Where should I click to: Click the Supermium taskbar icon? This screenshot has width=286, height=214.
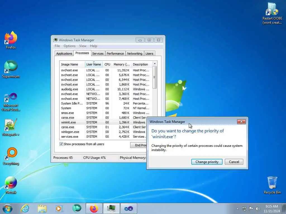77,208
